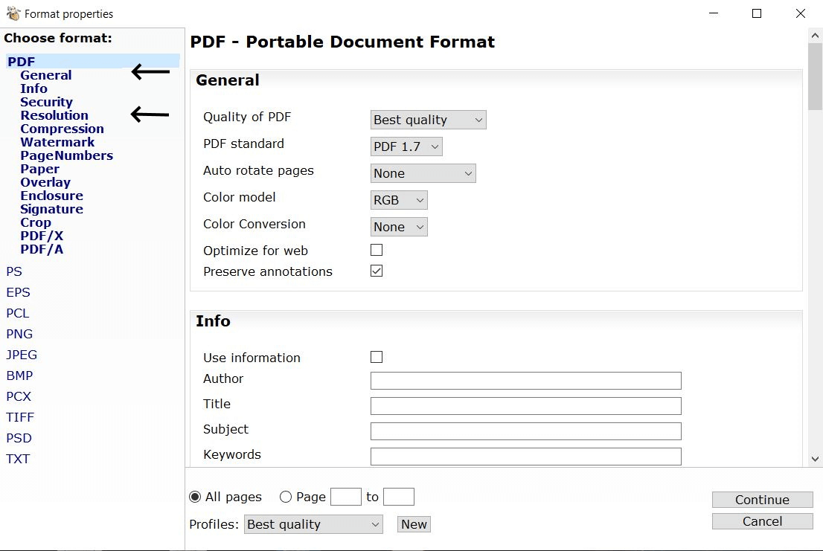Screen dimensions: 823x551
Task: Uncheck the Preserve annotations checkbox
Action: [x=377, y=271]
